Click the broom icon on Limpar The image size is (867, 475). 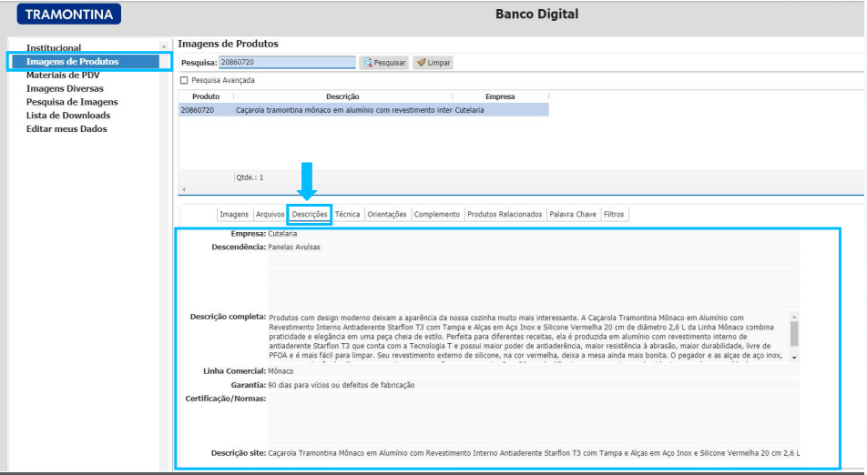pyautogui.click(x=422, y=63)
